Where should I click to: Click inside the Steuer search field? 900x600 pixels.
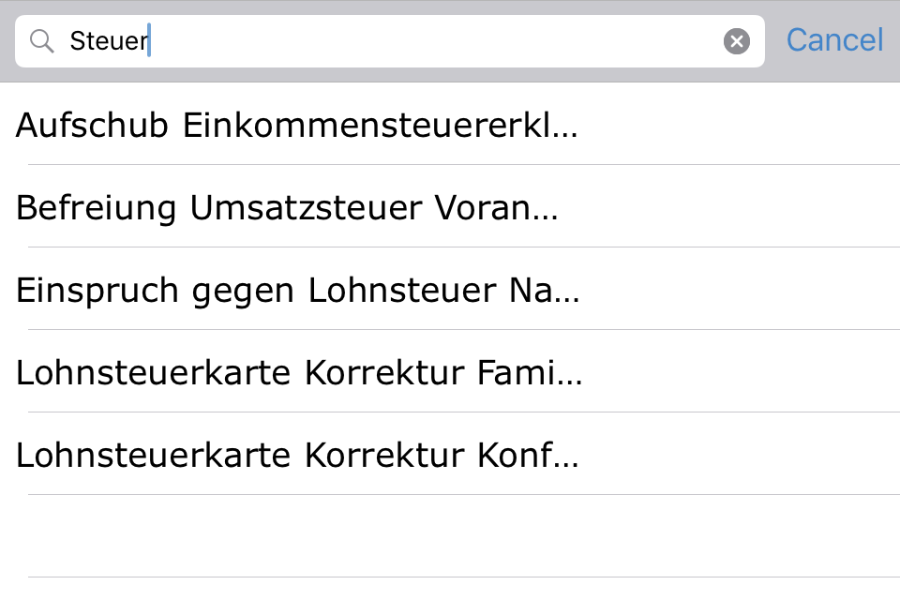(x=422, y=41)
